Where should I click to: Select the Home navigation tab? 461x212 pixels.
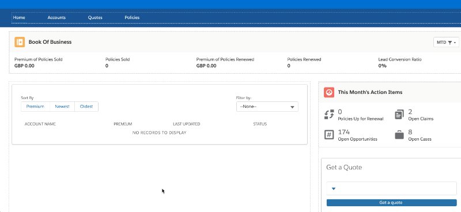point(19,18)
